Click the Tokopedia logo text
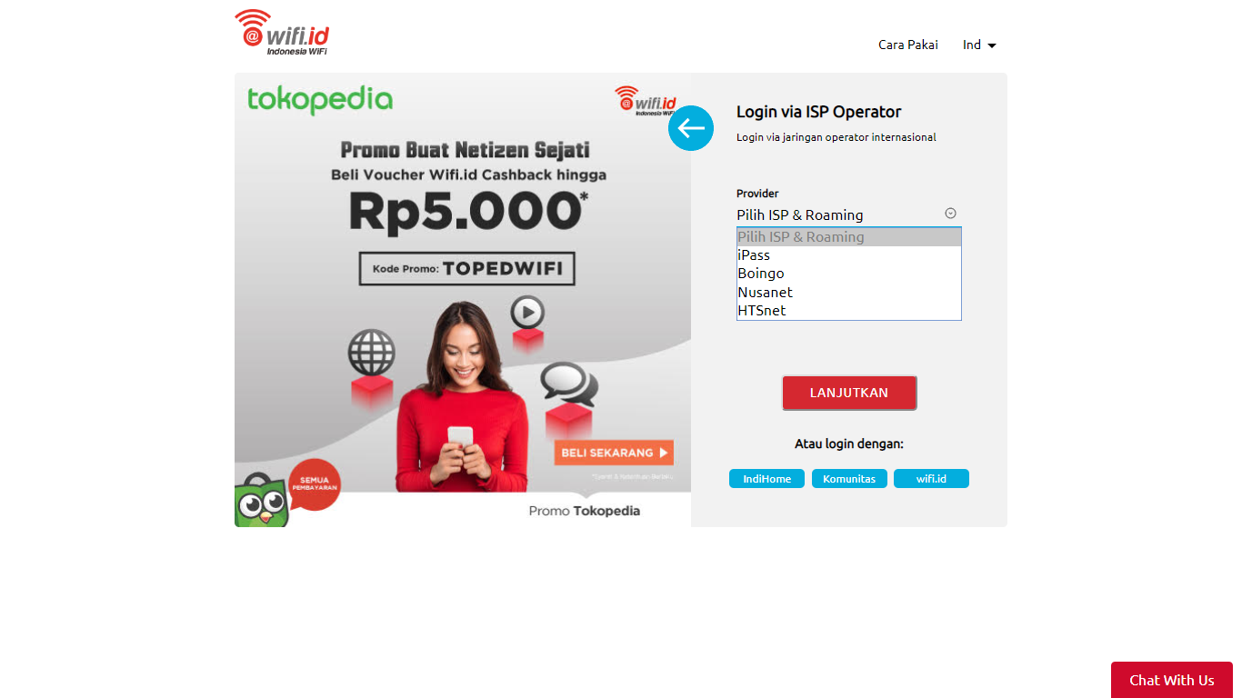The height and width of the screenshot is (698, 1242). point(320,100)
